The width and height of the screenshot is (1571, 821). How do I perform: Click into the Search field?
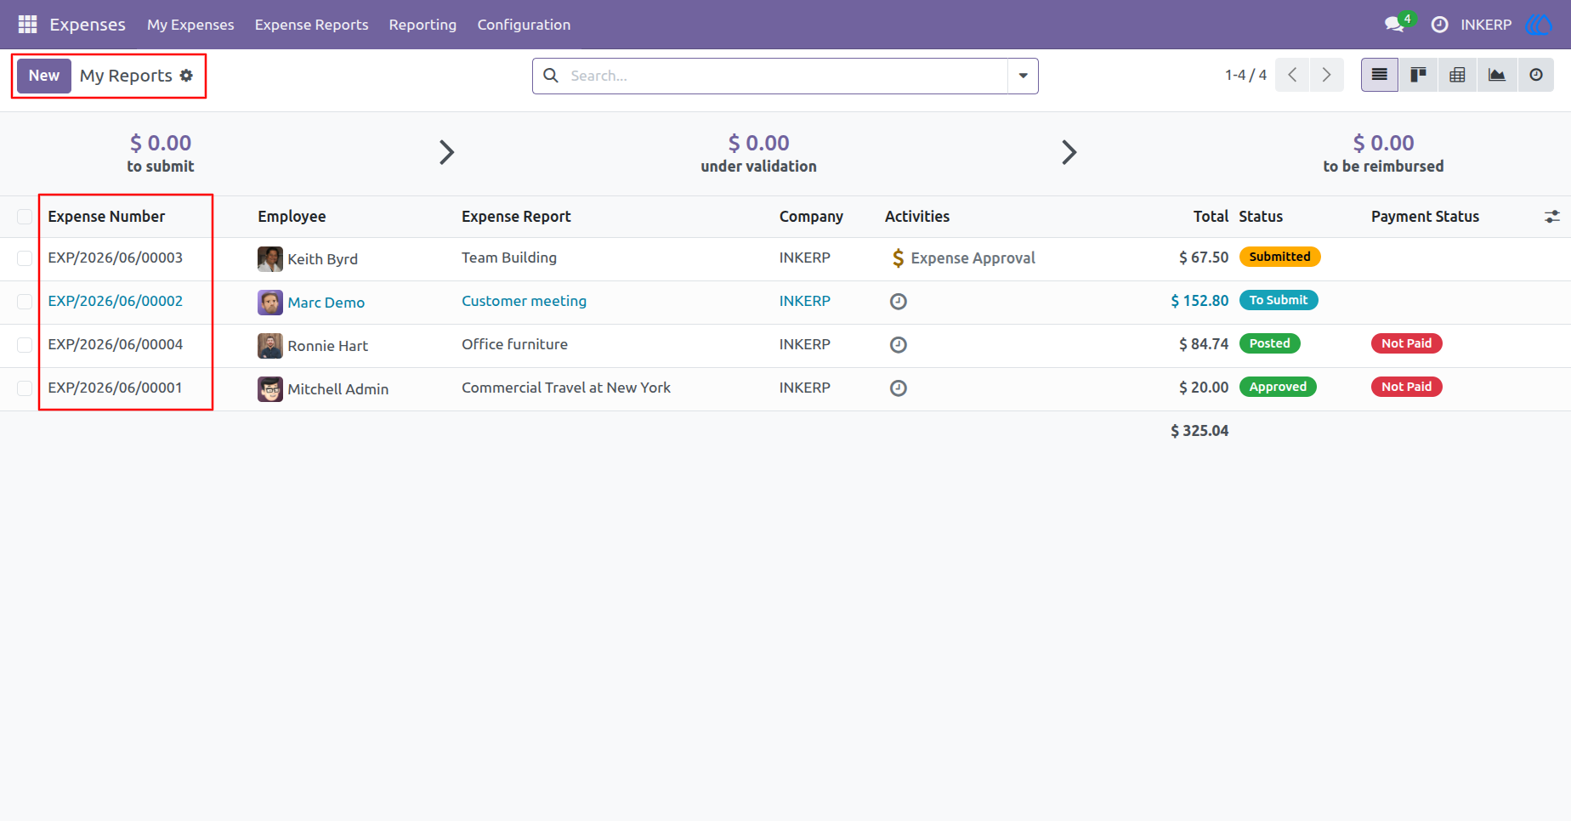click(x=786, y=76)
